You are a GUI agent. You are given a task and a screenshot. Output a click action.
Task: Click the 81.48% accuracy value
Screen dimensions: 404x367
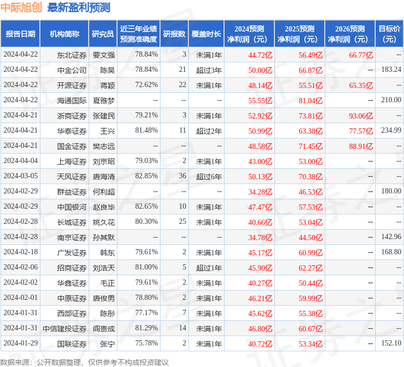(x=146, y=131)
